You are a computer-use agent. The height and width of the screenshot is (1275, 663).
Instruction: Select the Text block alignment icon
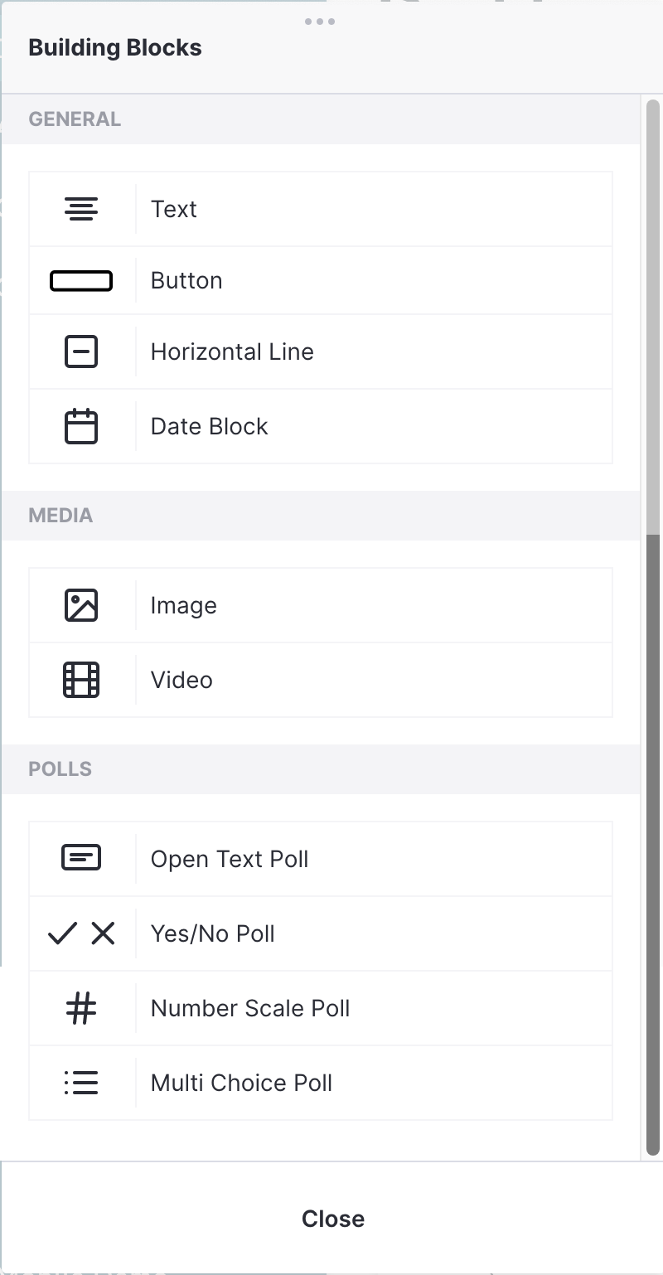coord(81,209)
